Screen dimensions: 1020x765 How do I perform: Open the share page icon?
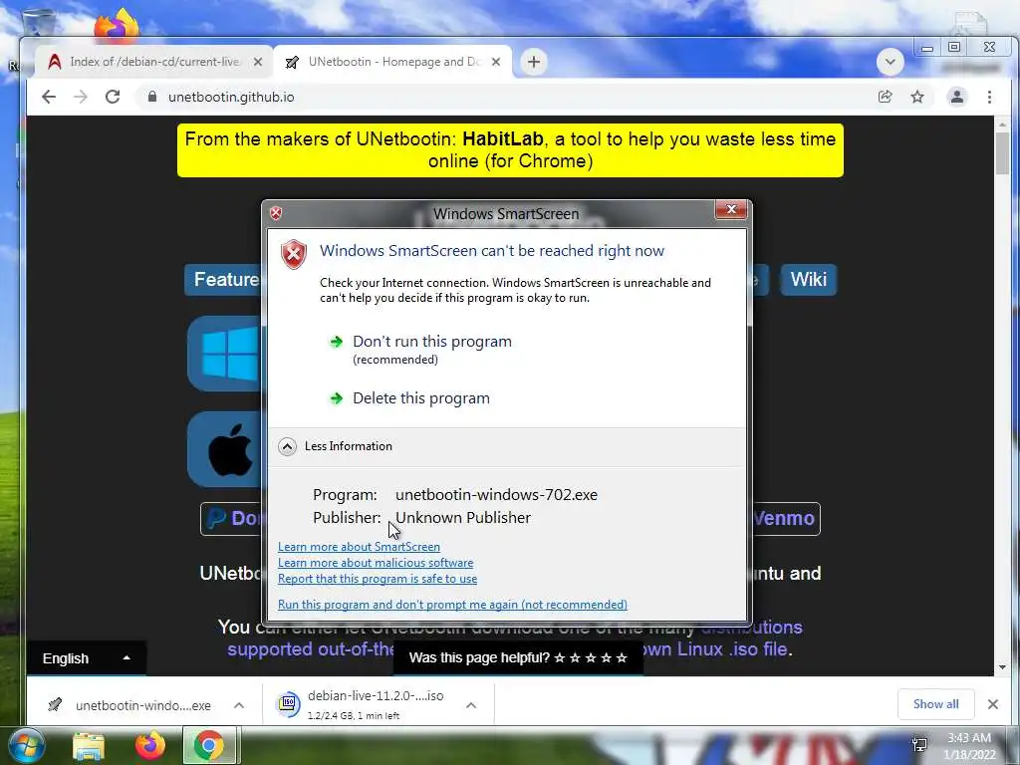click(x=885, y=97)
